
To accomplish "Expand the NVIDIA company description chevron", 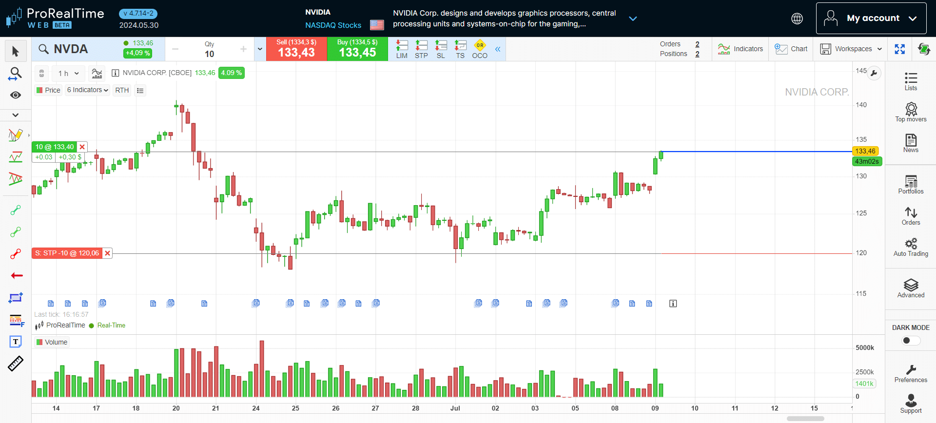I will [x=633, y=19].
